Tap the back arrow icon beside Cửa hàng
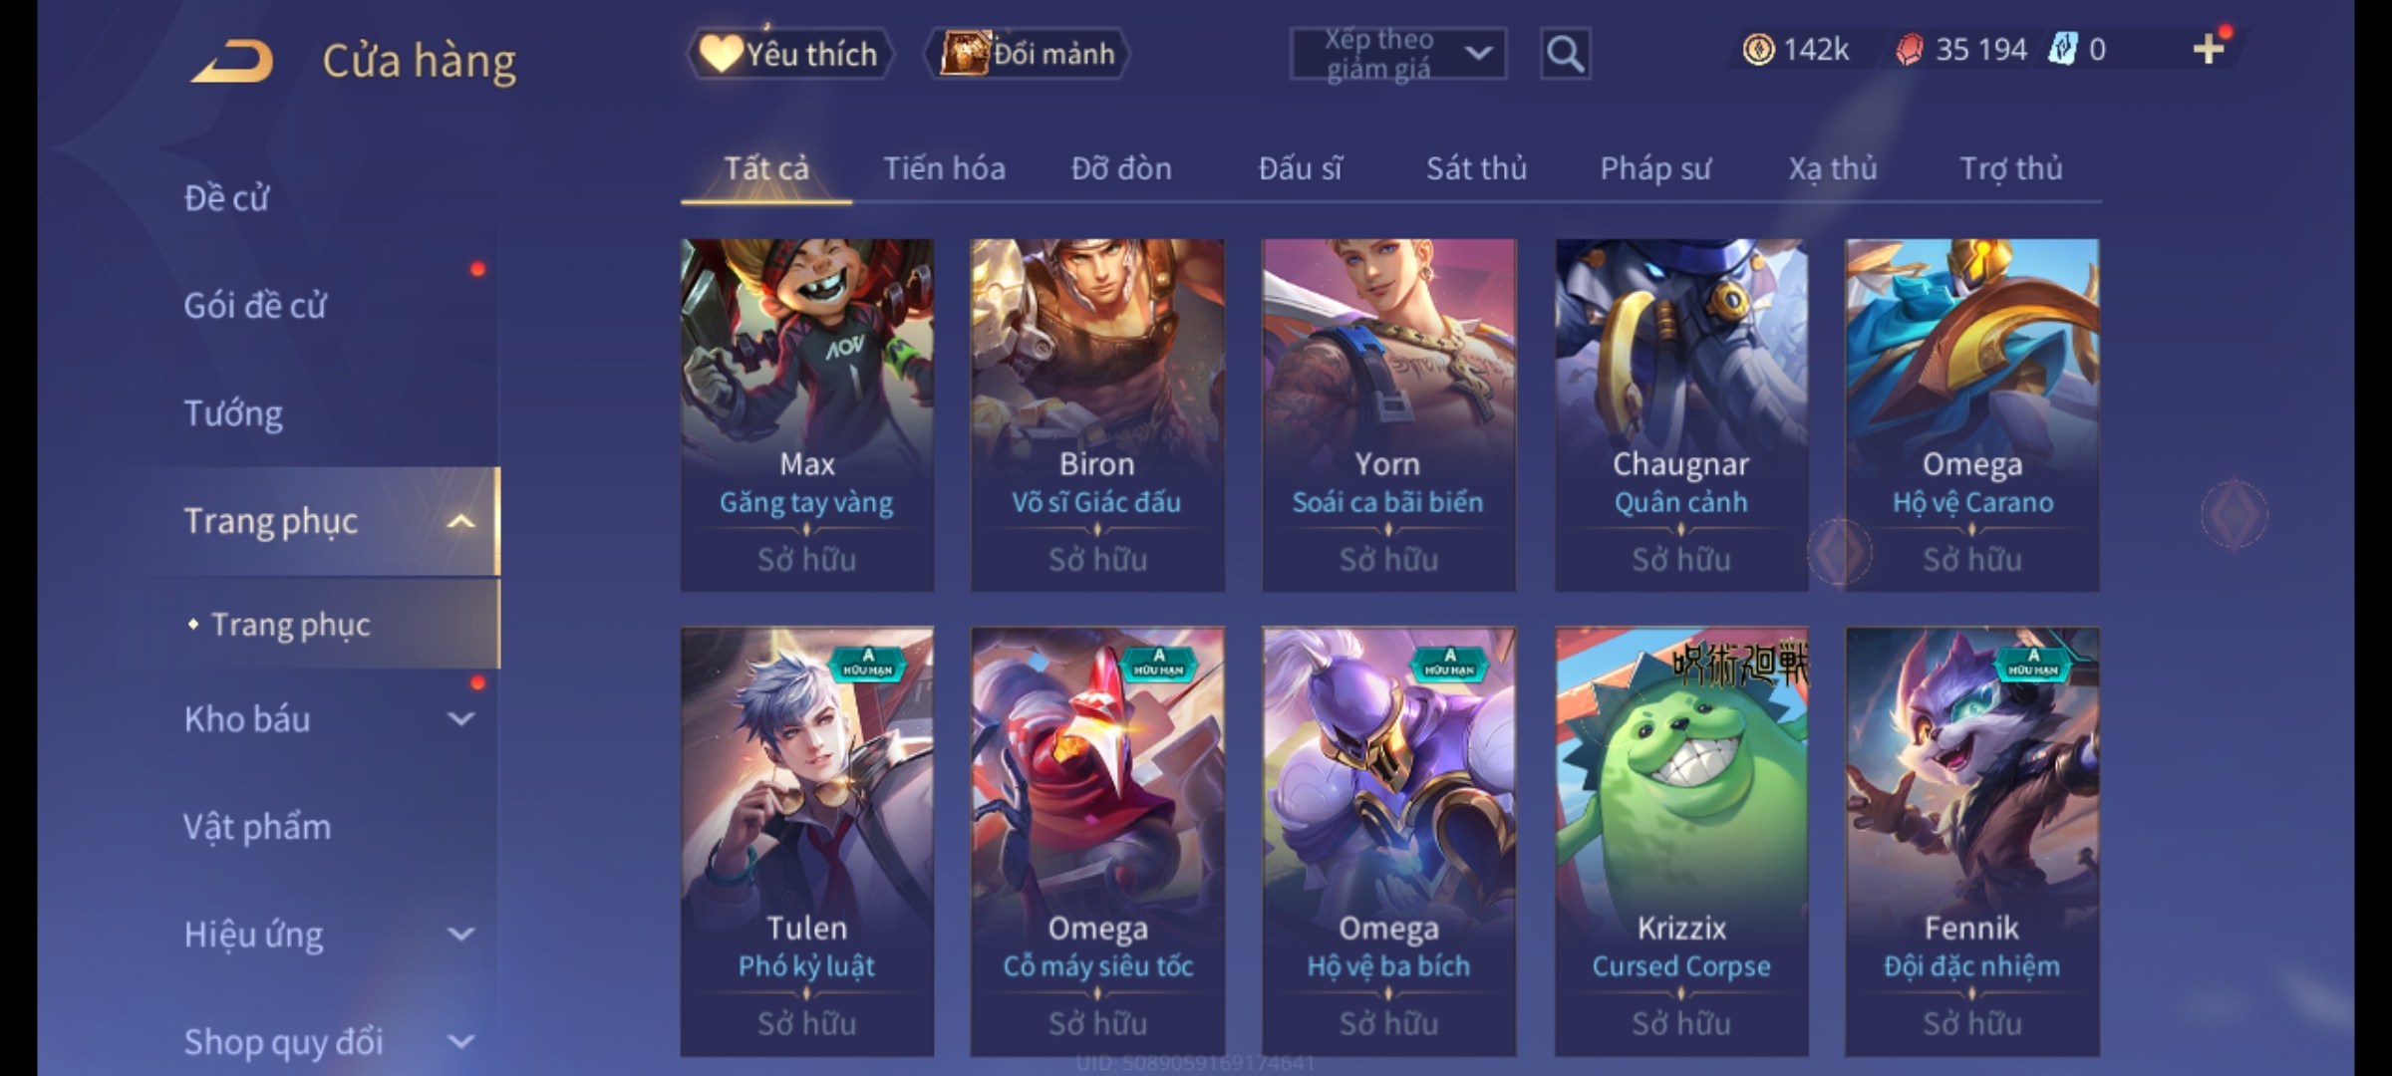The height and width of the screenshot is (1076, 2392). pyautogui.click(x=233, y=60)
